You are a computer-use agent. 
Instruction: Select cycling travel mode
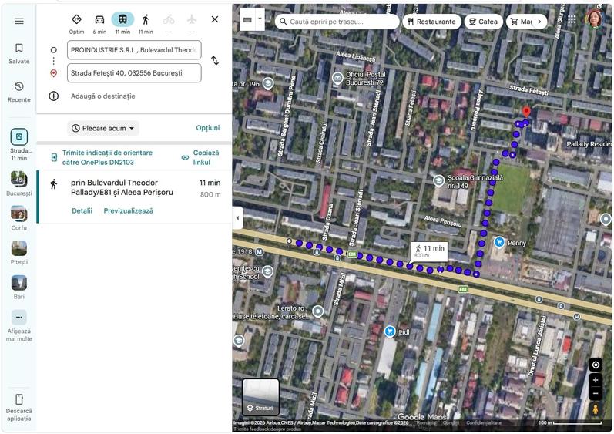tap(169, 23)
